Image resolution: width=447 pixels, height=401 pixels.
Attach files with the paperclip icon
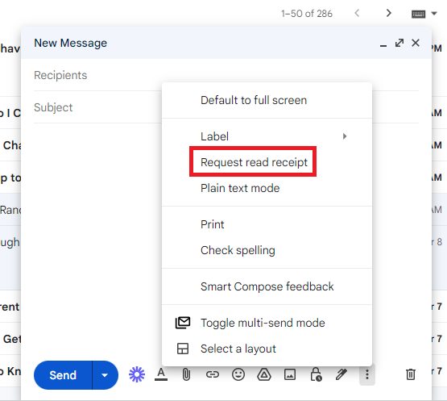point(186,374)
